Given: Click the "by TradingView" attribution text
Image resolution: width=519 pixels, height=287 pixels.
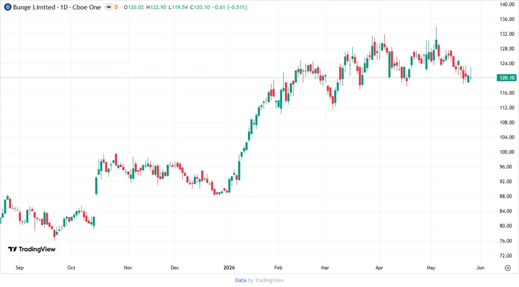Looking at the screenshot, I should (x=266, y=280).
